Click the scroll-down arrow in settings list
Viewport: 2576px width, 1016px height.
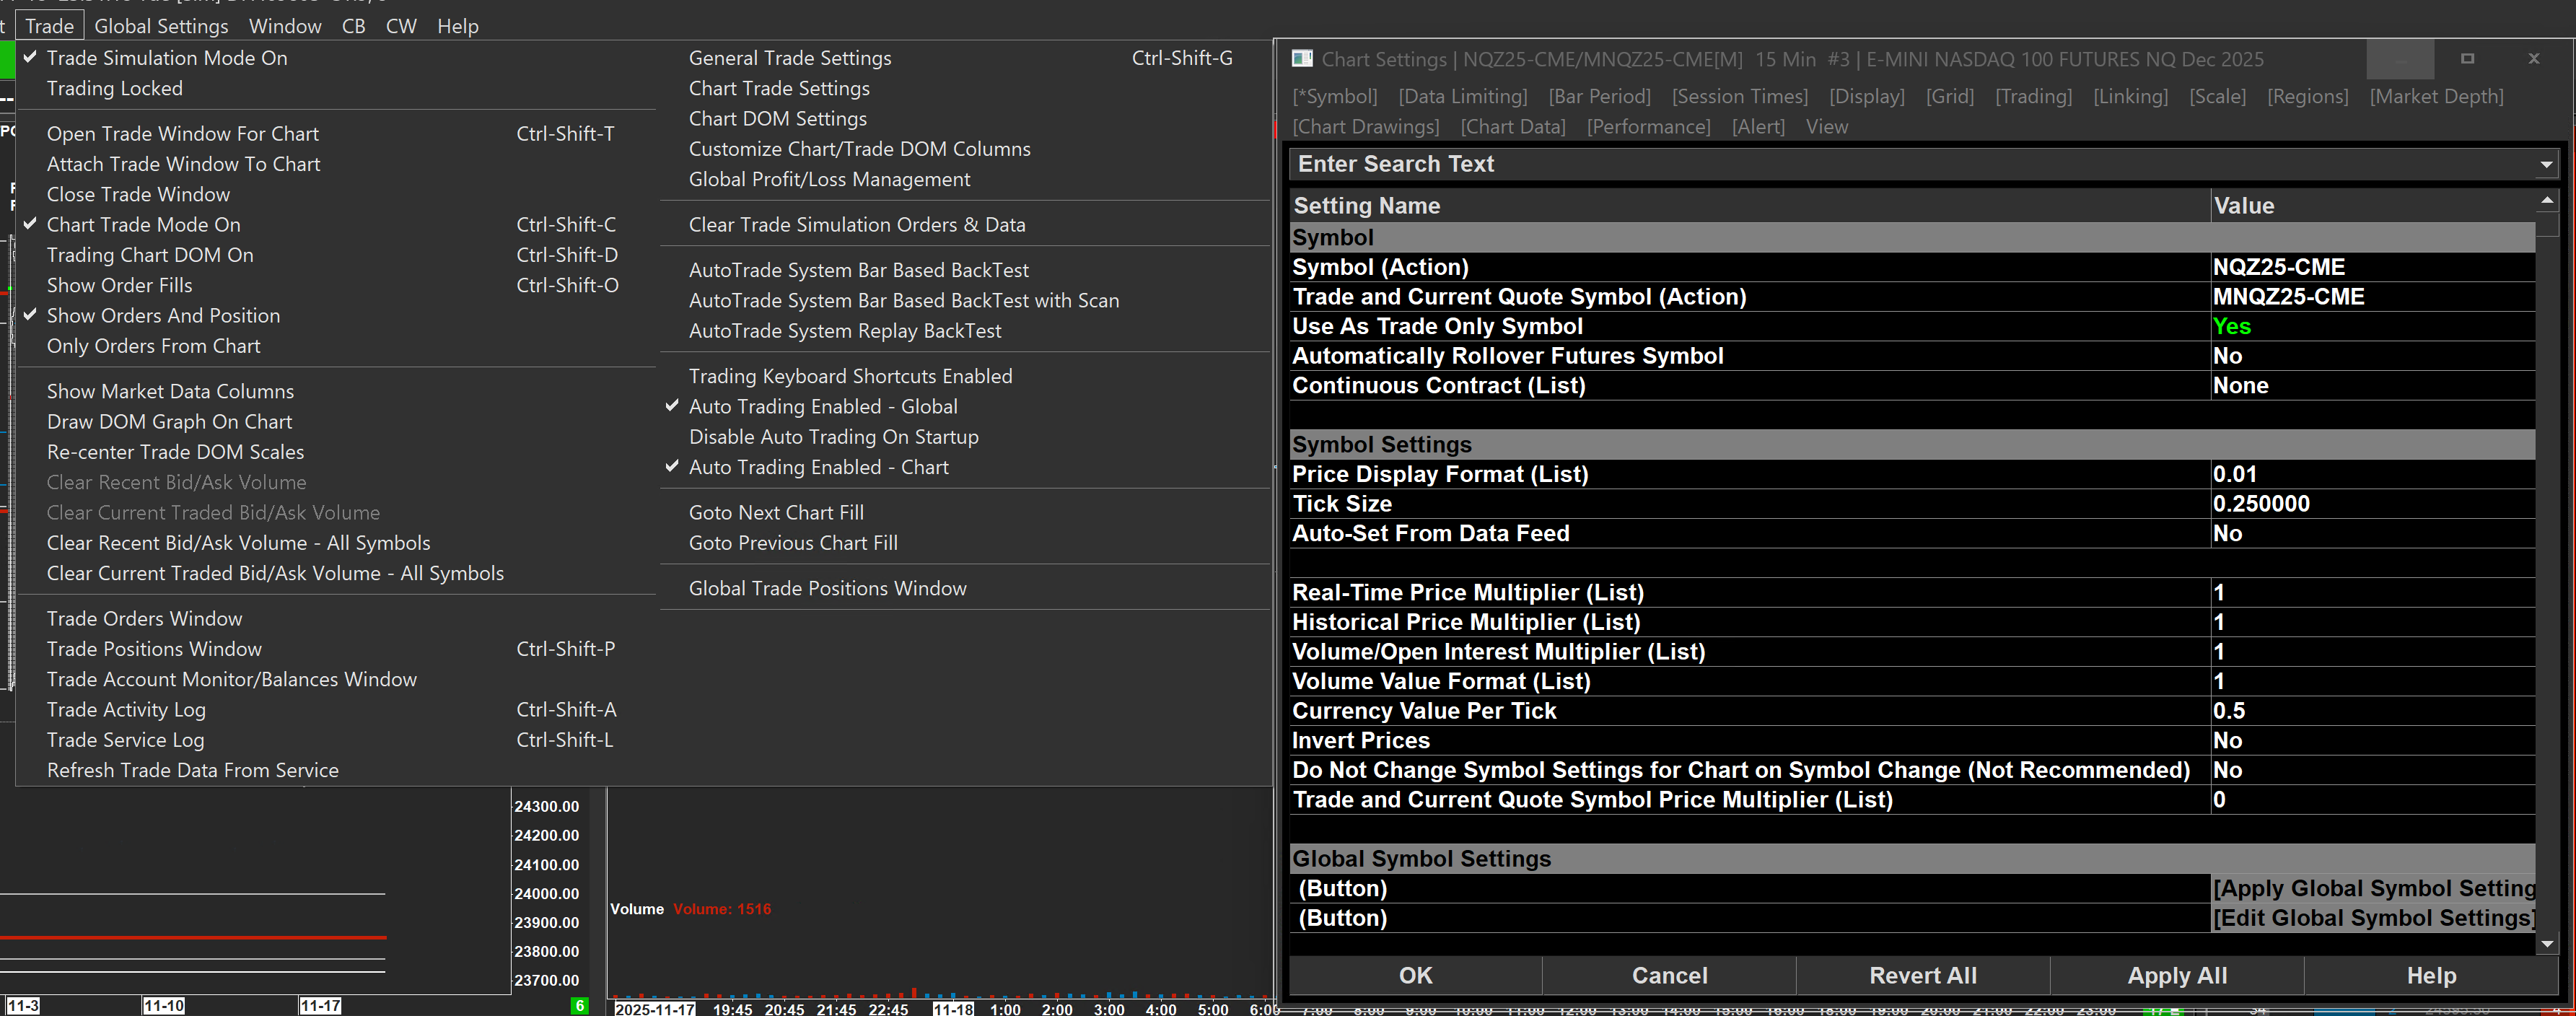pos(2547,943)
